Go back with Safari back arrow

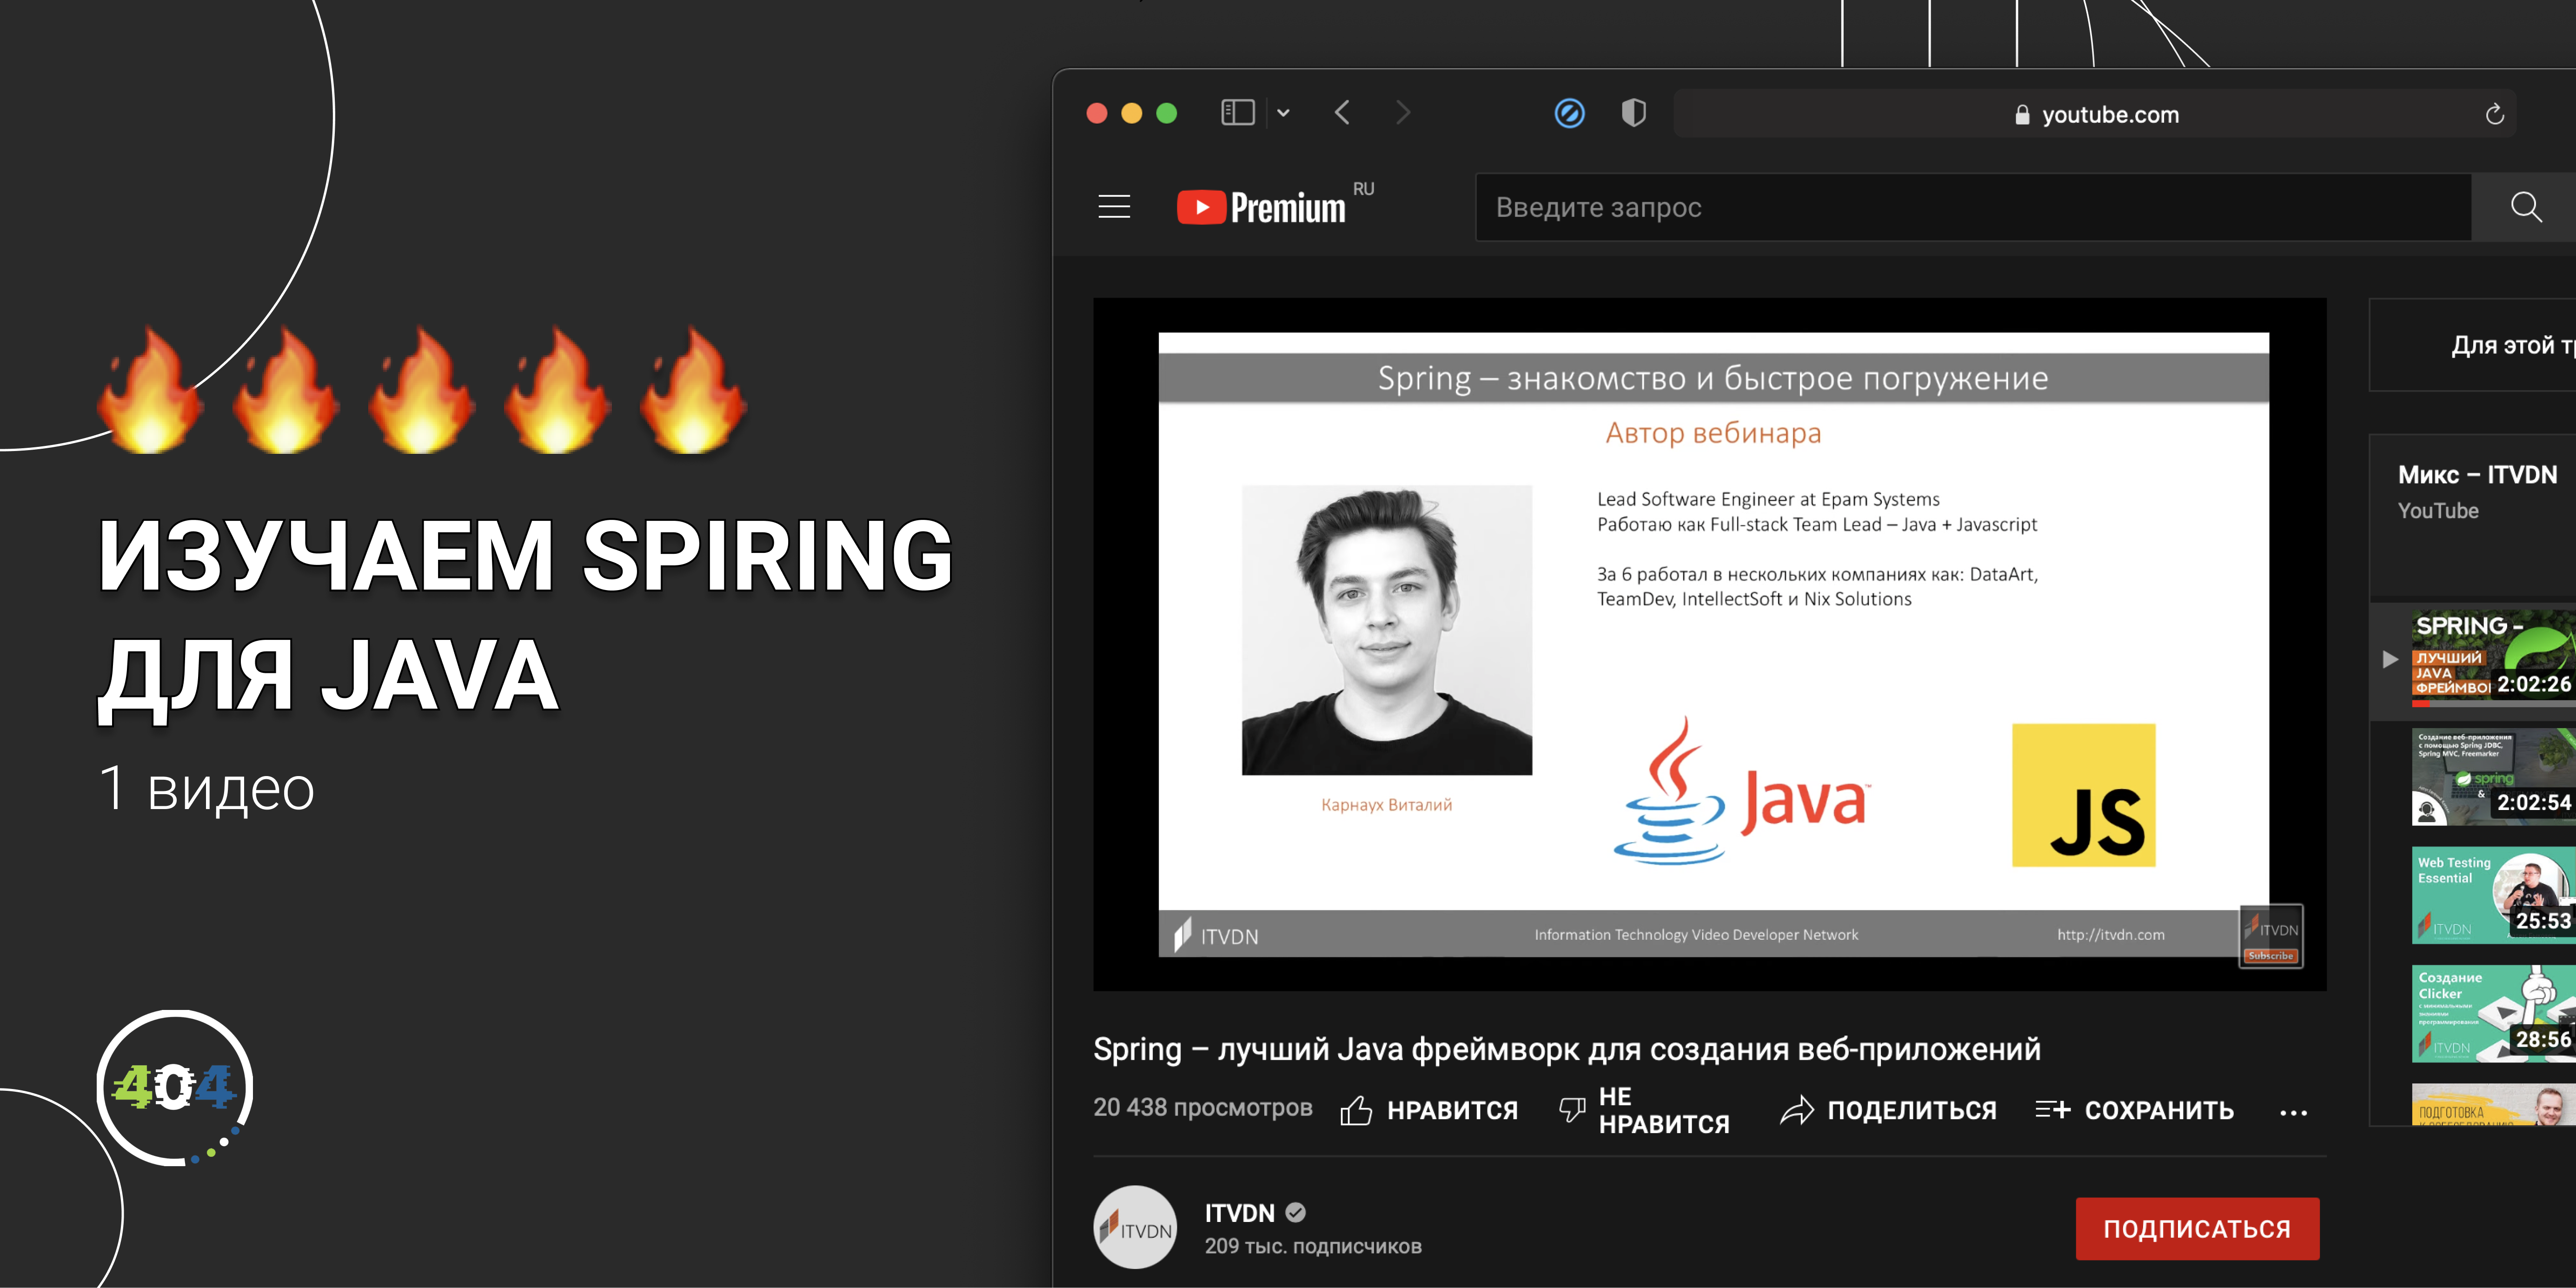[x=1342, y=113]
